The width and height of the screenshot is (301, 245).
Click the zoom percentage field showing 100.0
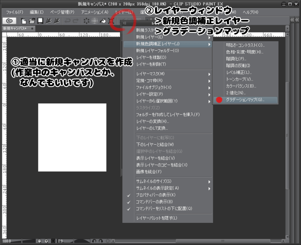coord(7,241)
